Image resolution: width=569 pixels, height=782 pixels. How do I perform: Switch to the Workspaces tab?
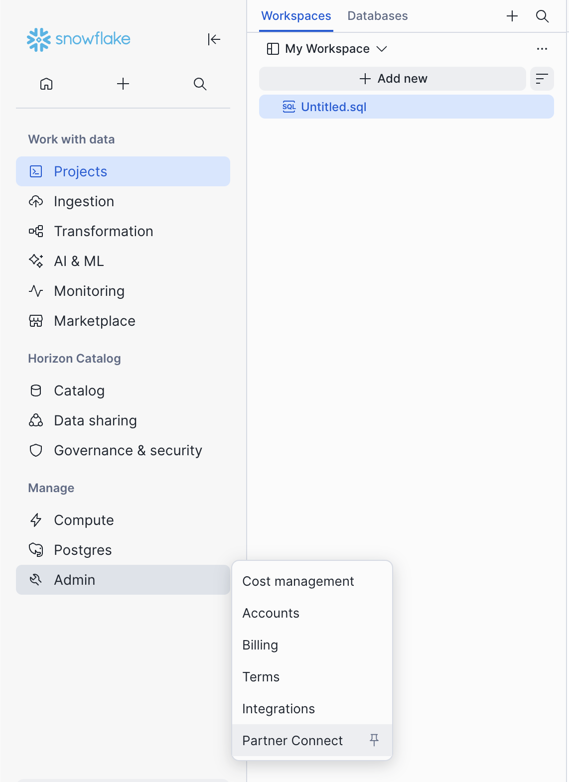coord(296,16)
